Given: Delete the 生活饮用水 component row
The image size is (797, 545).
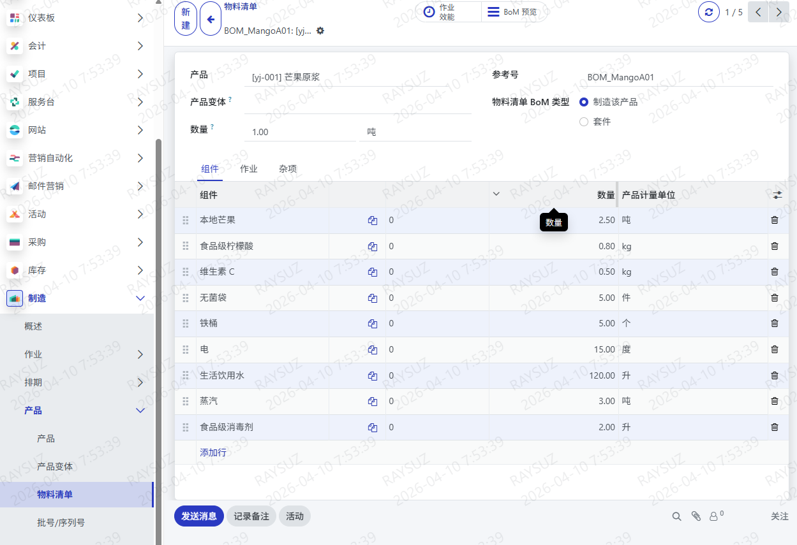Looking at the screenshot, I should (x=775, y=375).
